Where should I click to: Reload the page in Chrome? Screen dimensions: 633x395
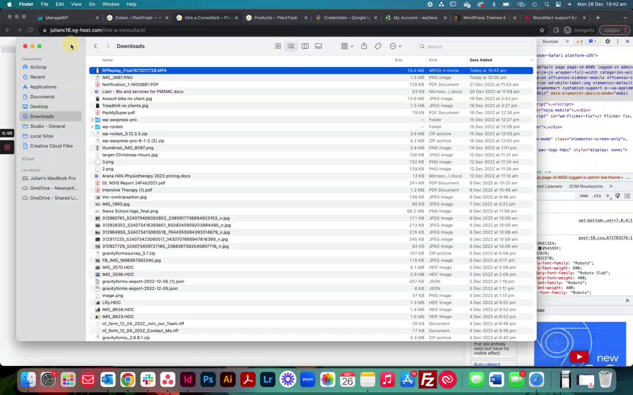coord(30,30)
